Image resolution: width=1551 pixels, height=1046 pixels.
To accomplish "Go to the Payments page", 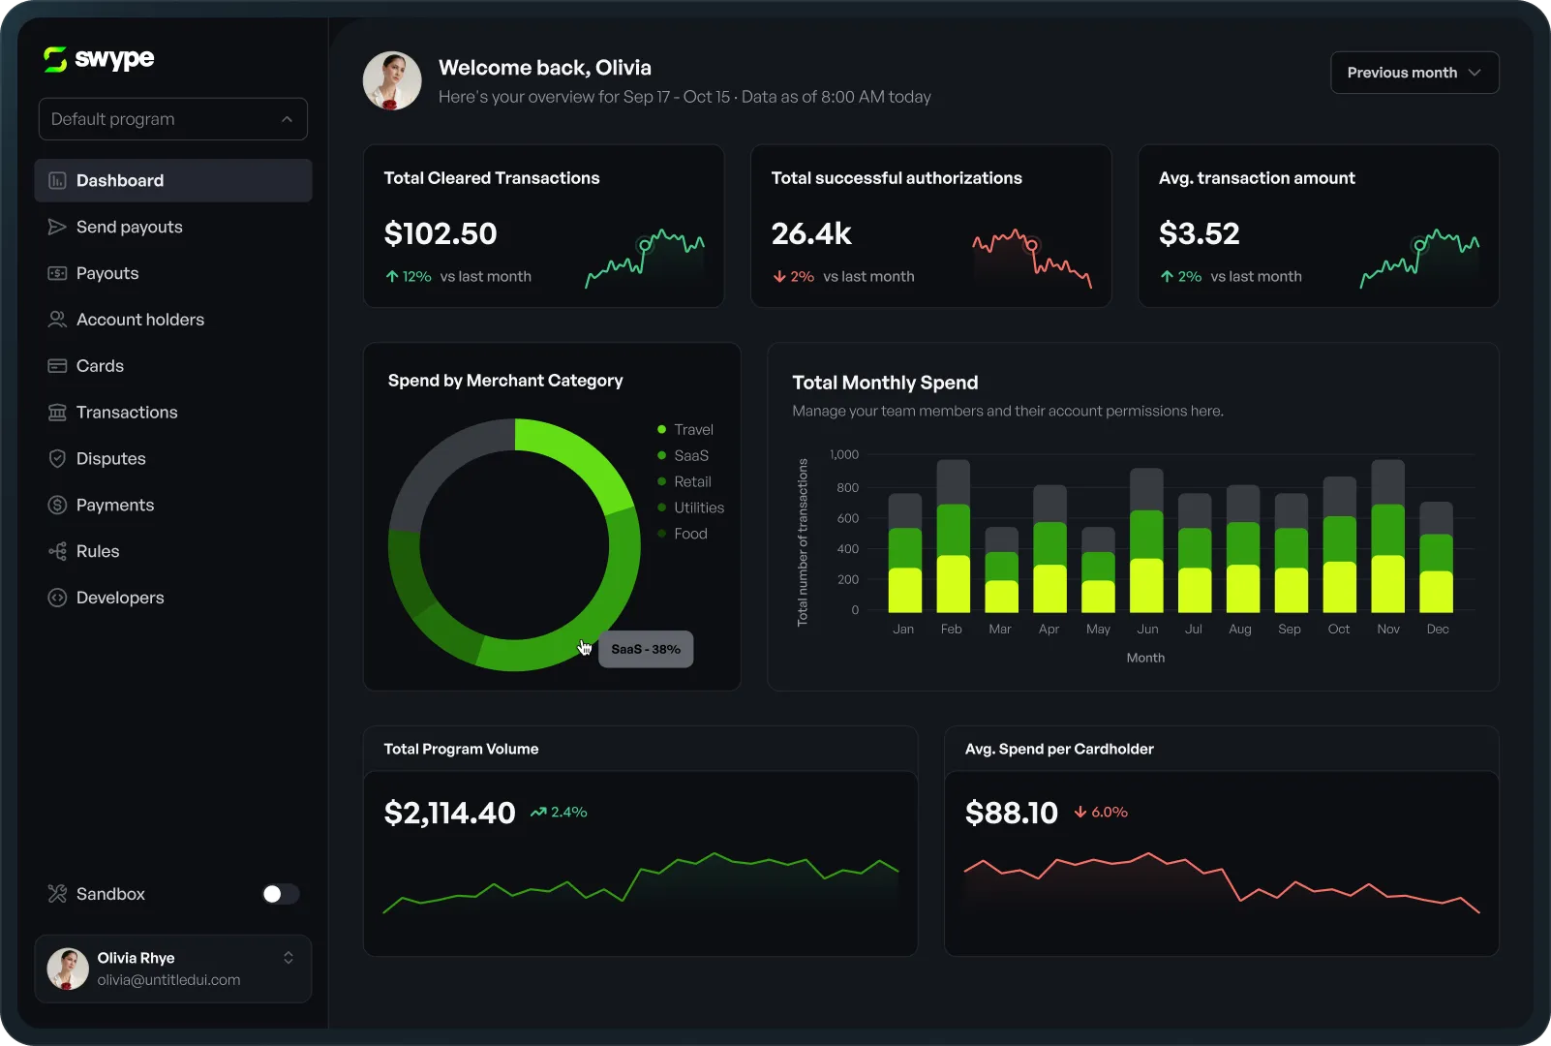I will (x=173, y=506).
